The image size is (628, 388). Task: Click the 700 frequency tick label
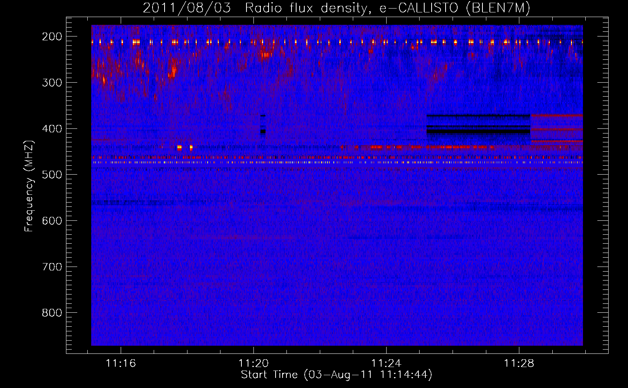coord(52,267)
